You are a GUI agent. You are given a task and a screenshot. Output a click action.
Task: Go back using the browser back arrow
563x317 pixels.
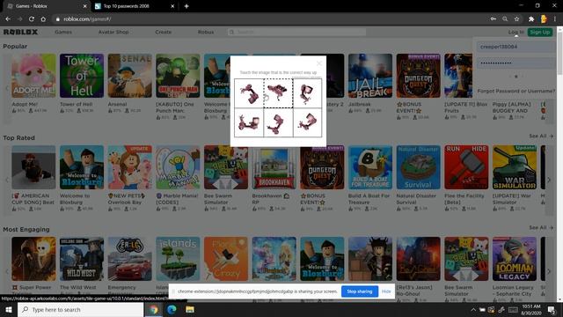[8, 19]
